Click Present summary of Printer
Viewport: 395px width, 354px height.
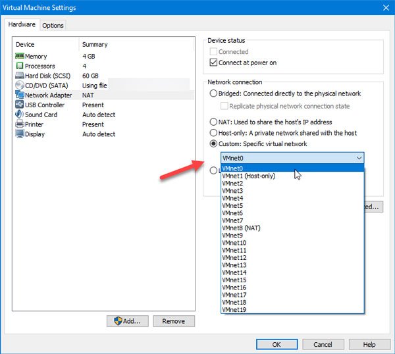point(93,124)
